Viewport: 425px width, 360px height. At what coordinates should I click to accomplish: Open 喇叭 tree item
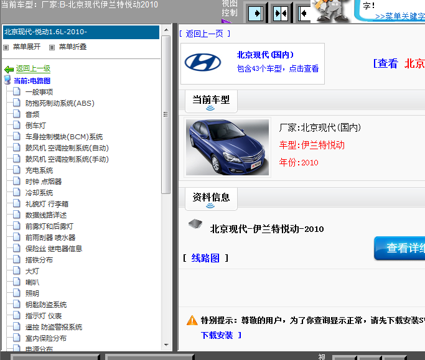coord(32,282)
